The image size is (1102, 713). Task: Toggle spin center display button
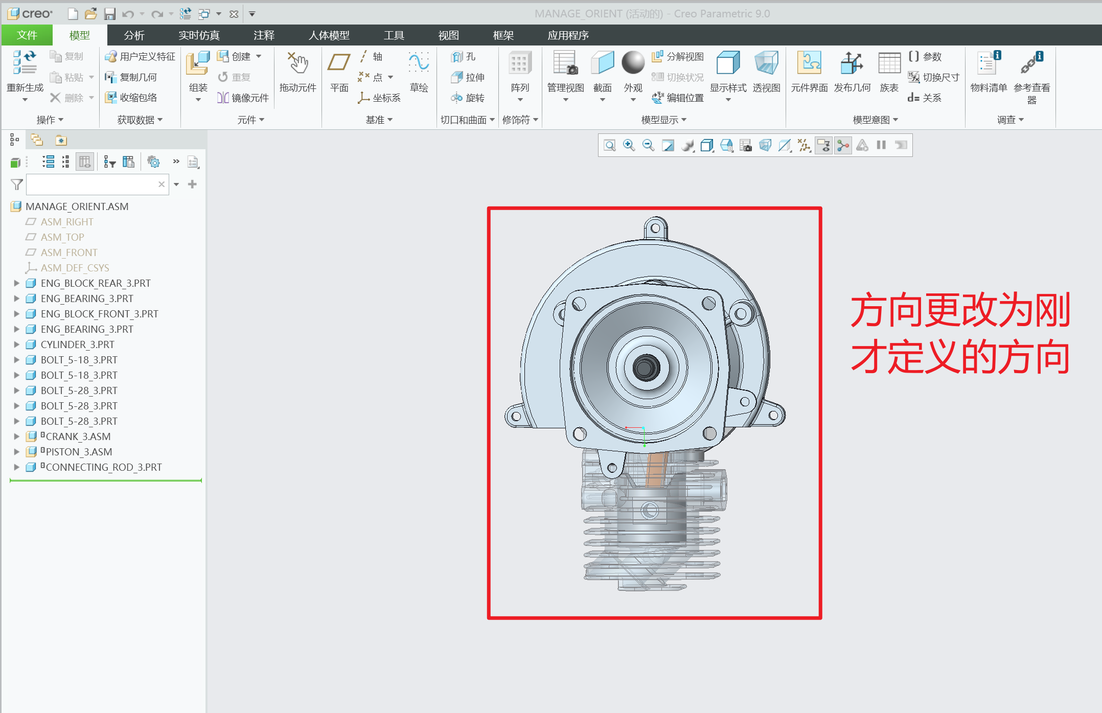(843, 145)
